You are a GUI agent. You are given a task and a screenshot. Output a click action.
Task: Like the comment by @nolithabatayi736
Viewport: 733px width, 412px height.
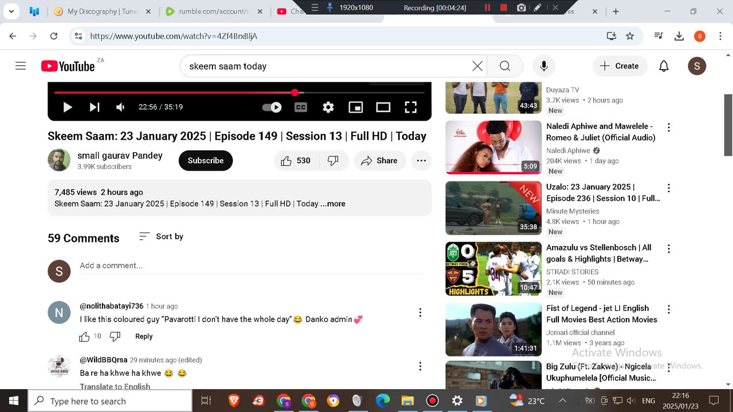point(85,336)
